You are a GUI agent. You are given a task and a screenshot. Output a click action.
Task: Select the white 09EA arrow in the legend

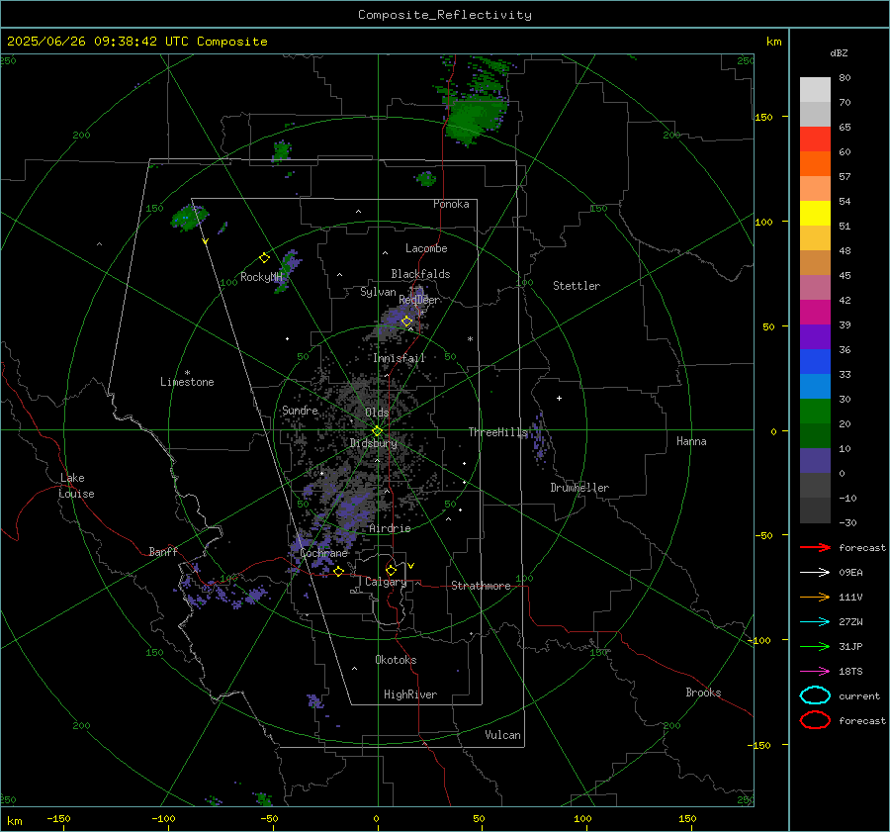pyautogui.click(x=815, y=572)
